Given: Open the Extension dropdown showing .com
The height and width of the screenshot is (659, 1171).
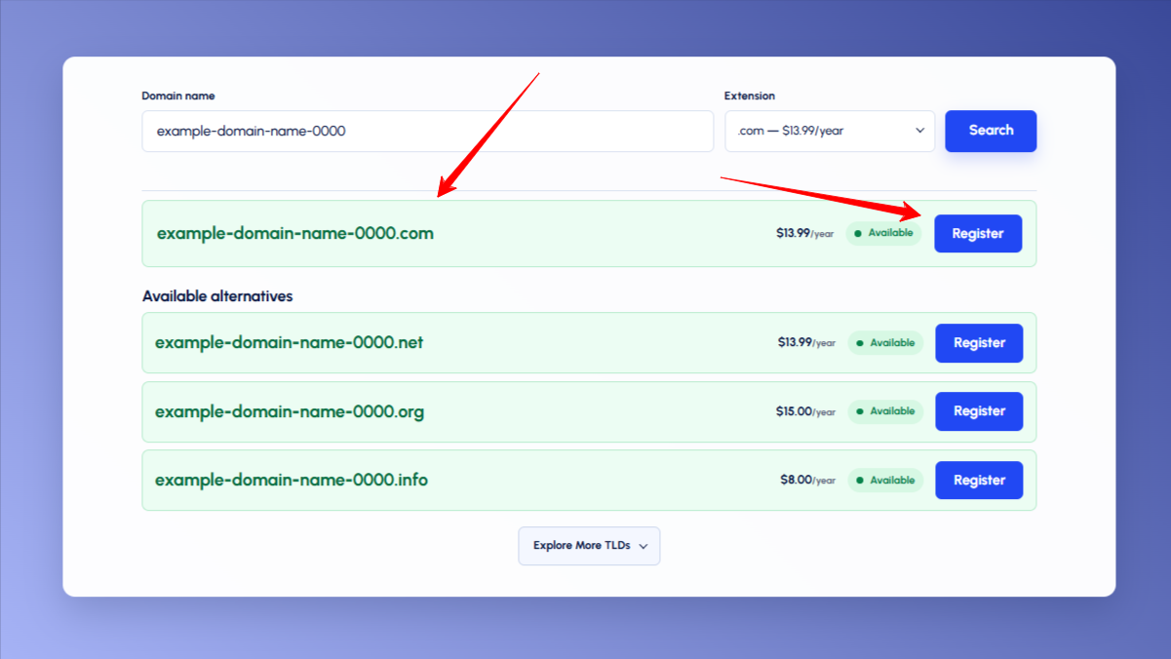Looking at the screenshot, I should (x=830, y=131).
